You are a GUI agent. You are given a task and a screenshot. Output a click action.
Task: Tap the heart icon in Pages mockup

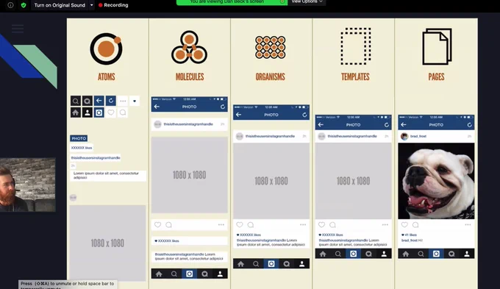point(404,225)
